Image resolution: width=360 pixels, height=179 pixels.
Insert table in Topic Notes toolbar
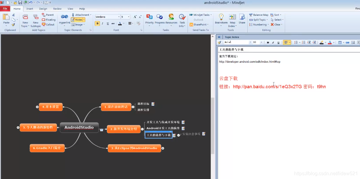pyautogui.click(x=340, y=42)
